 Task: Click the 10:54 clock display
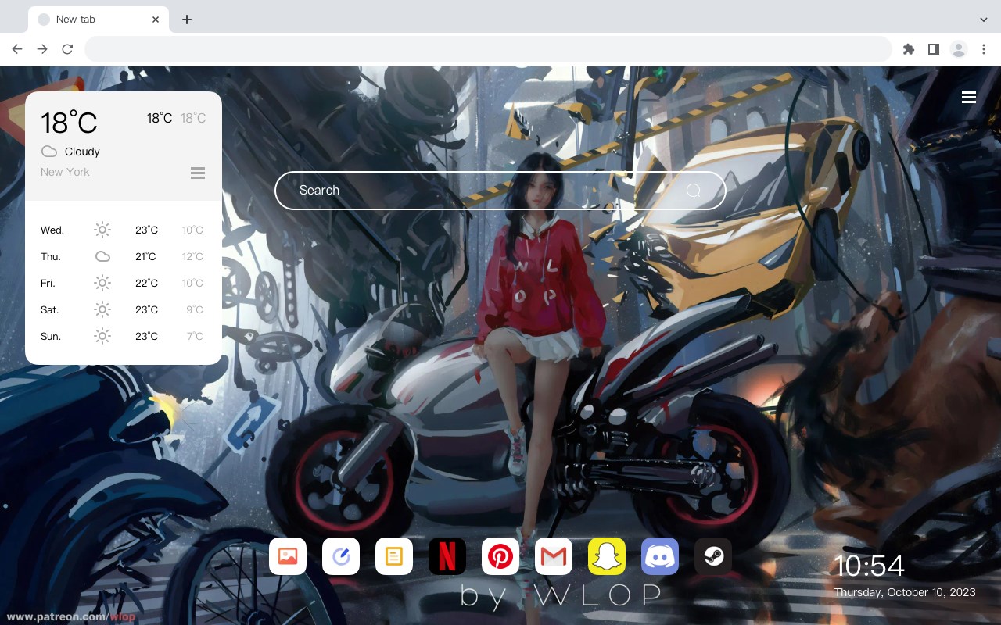pyautogui.click(x=869, y=566)
